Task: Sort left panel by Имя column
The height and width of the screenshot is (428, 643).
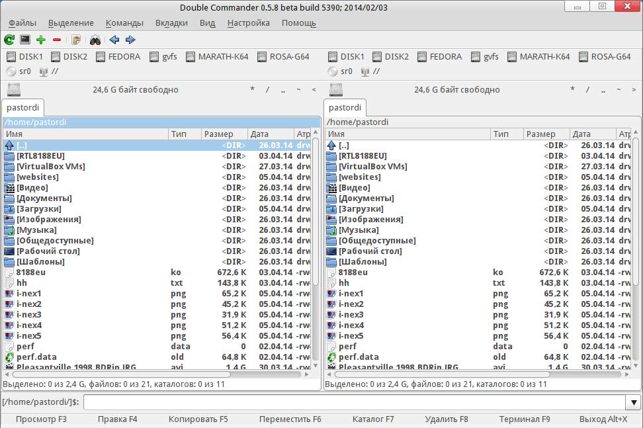Action: point(86,134)
